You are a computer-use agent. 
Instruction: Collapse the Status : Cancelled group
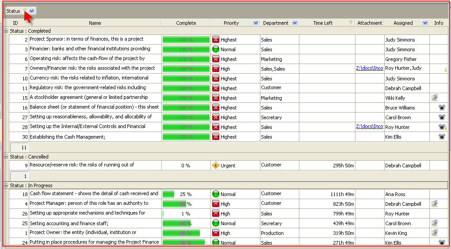[x=6, y=157]
